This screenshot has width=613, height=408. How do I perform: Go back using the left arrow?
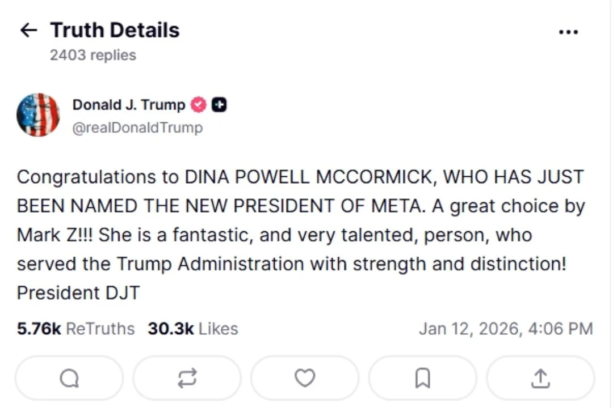[x=28, y=30]
